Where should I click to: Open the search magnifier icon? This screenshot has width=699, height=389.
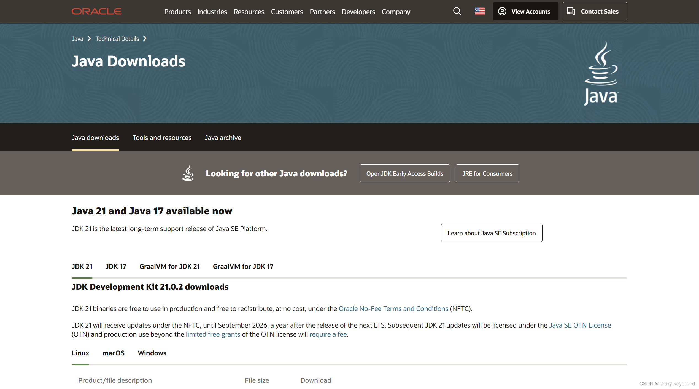pos(457,11)
